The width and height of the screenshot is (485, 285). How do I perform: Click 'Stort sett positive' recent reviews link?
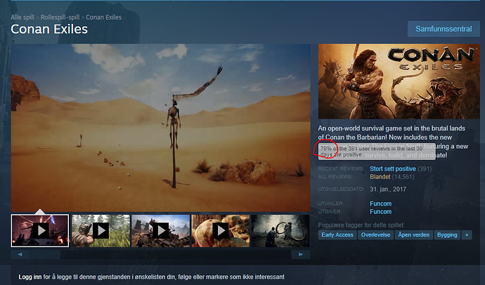tap(393, 169)
